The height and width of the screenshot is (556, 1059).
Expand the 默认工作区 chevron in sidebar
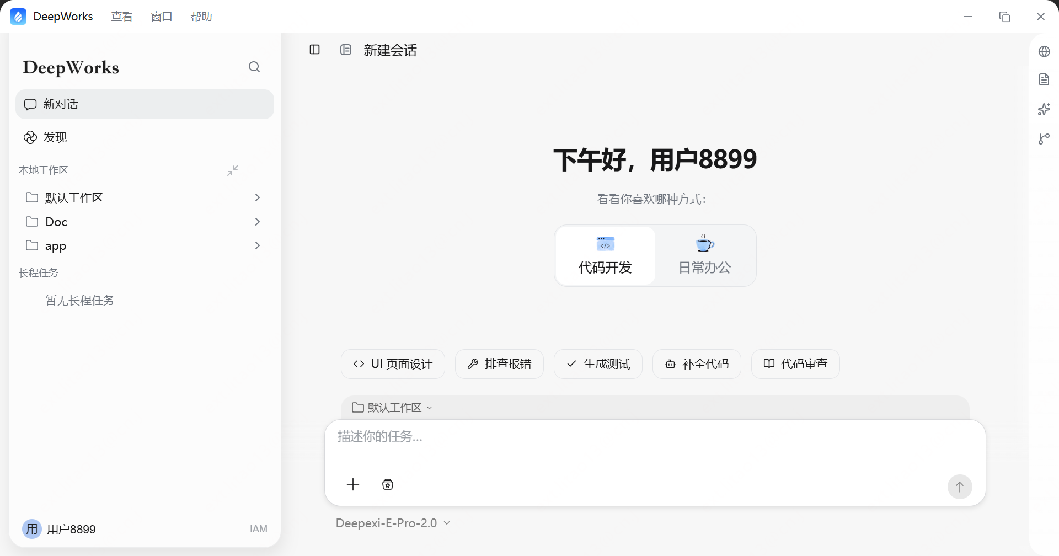pyautogui.click(x=257, y=197)
